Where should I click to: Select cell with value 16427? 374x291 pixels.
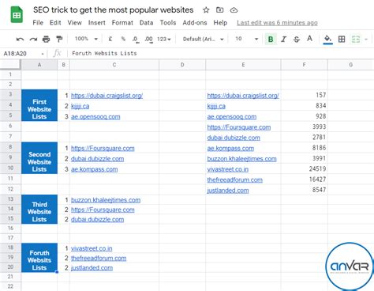click(x=305, y=180)
